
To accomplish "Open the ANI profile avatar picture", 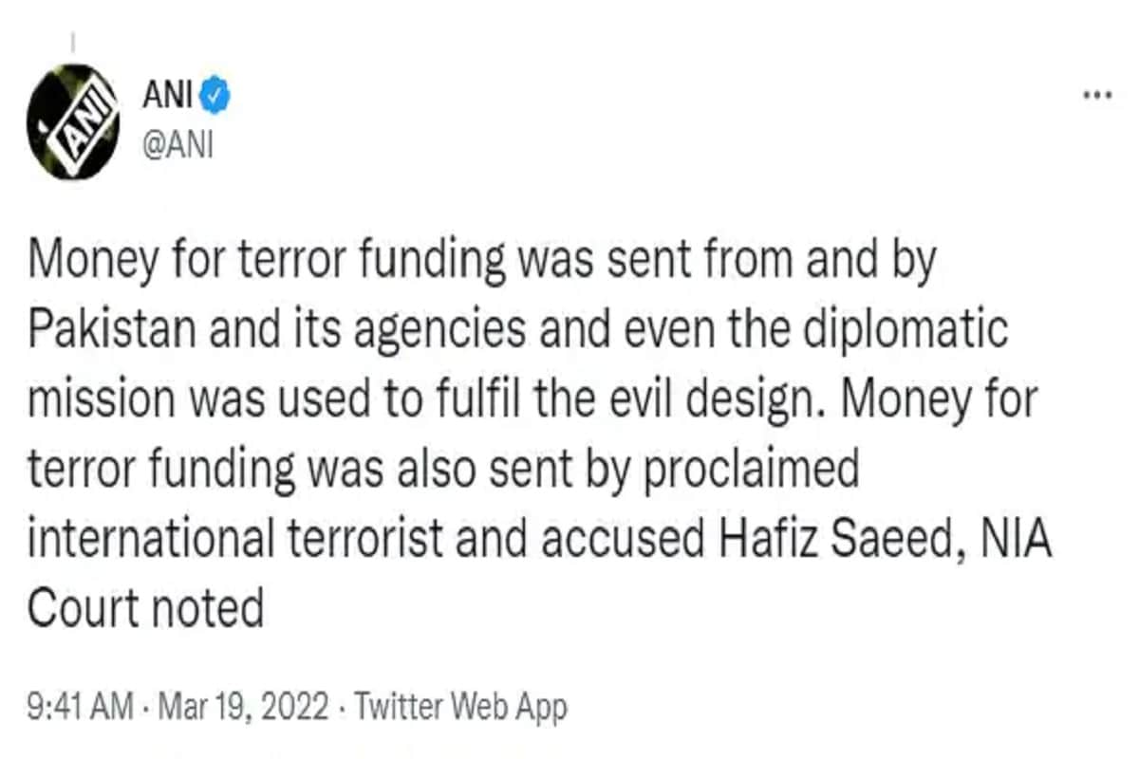I will tap(75, 120).
